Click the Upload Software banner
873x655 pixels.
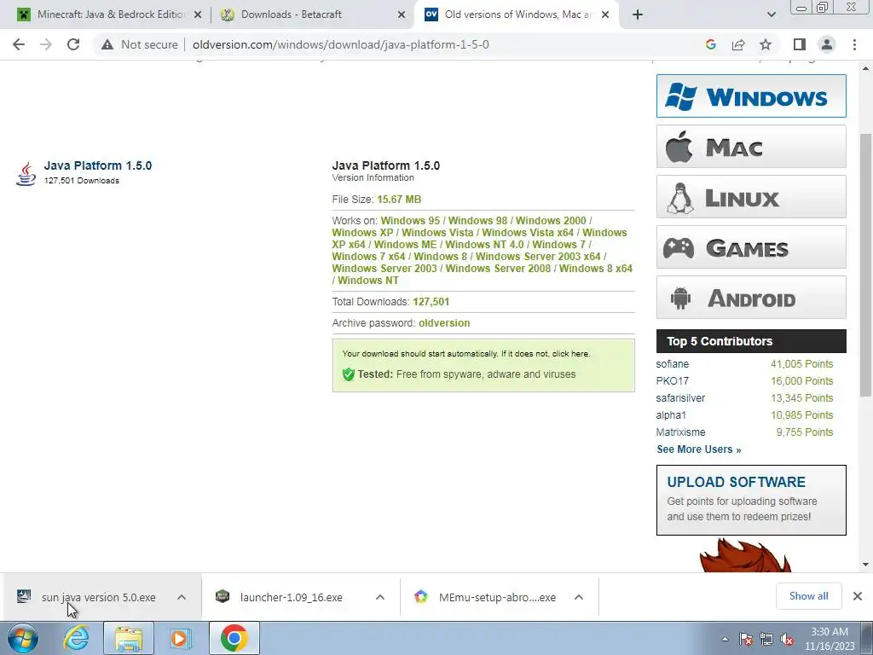click(751, 500)
